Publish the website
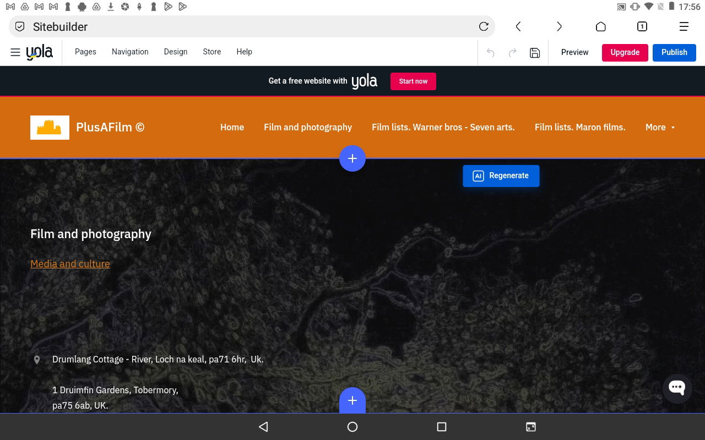Screen dimensions: 705x440 [674, 52]
